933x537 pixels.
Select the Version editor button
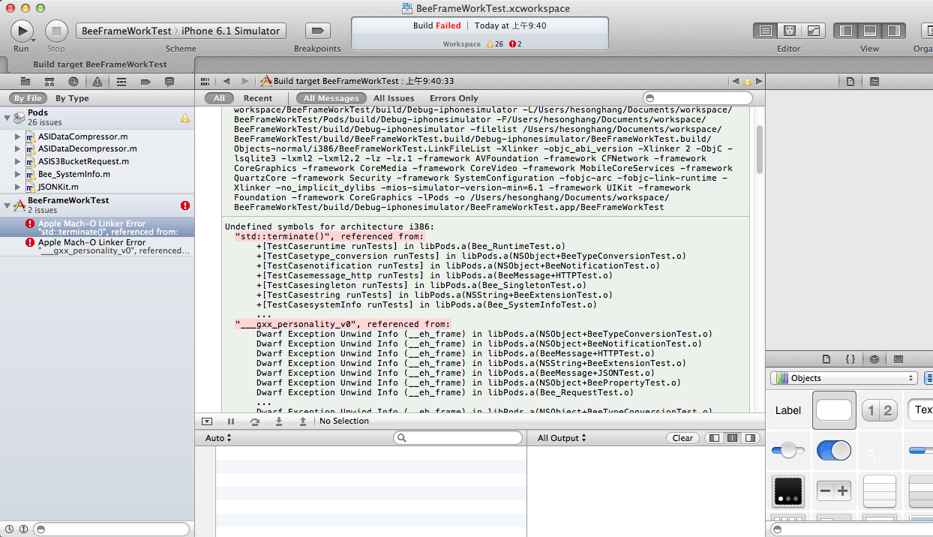tap(813, 31)
